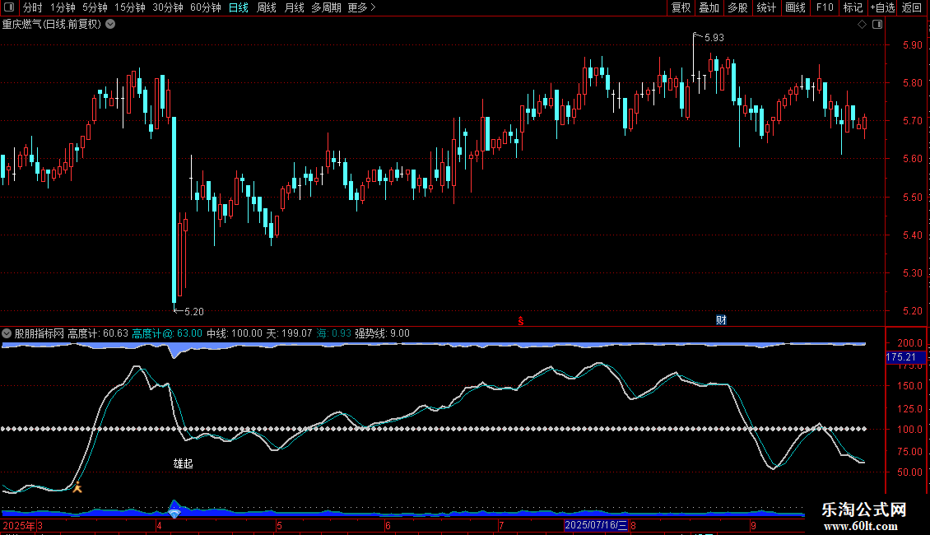Add stock via +自选 button
The width and height of the screenshot is (930, 535).
coord(882,7)
